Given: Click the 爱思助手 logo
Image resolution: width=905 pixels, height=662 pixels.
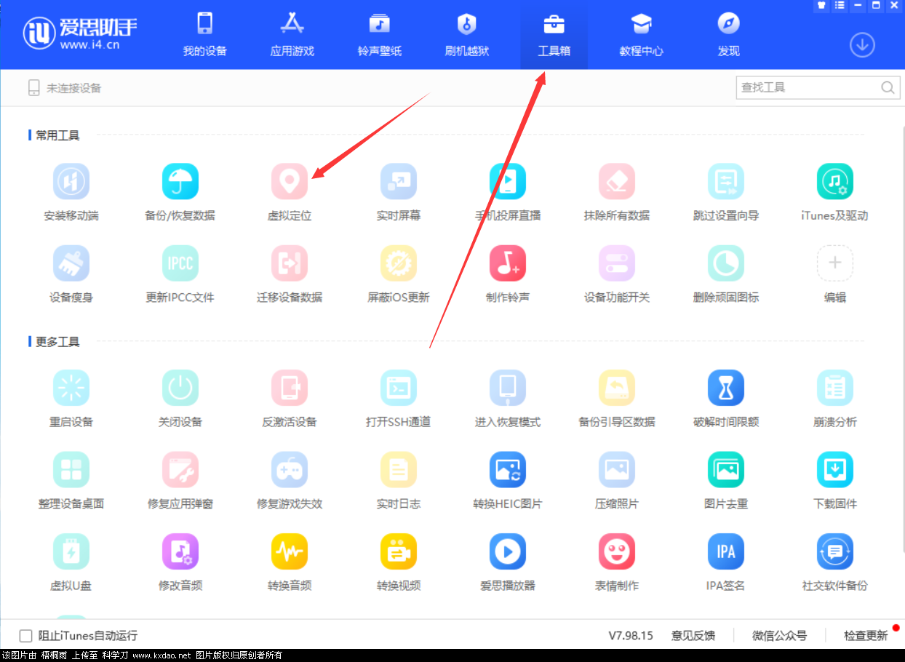Looking at the screenshot, I should point(80,33).
